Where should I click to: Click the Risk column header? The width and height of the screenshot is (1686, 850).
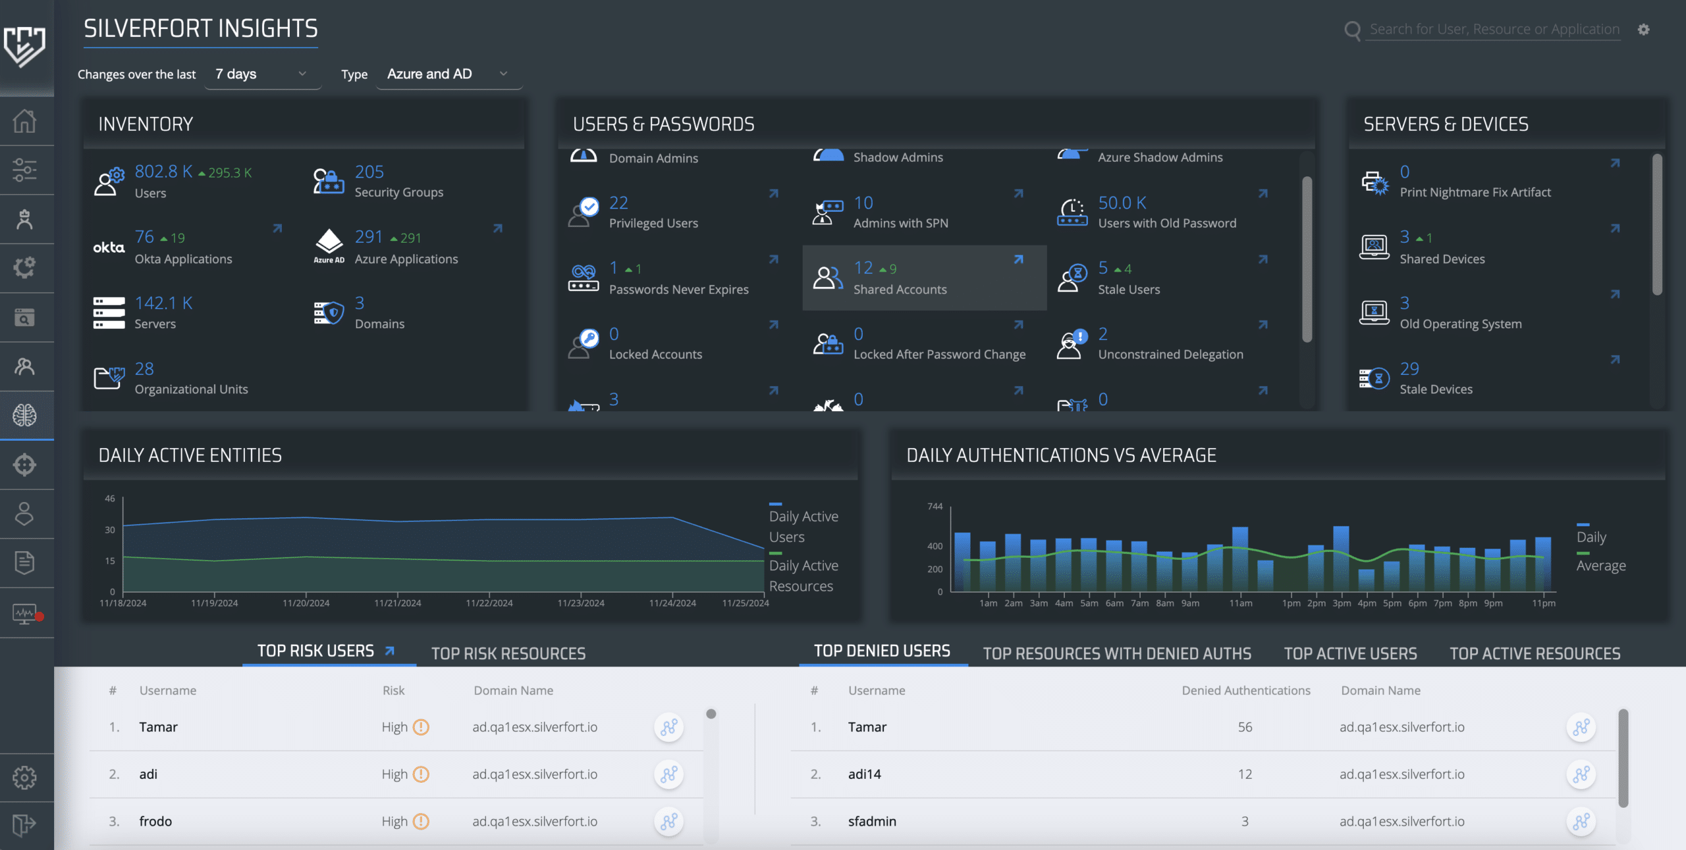pyautogui.click(x=393, y=690)
